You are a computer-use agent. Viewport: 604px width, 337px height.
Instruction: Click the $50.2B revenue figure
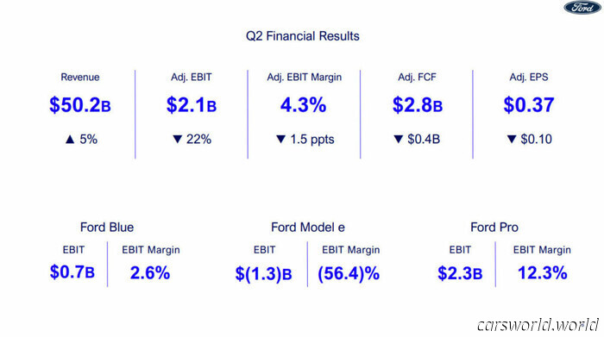[80, 104]
